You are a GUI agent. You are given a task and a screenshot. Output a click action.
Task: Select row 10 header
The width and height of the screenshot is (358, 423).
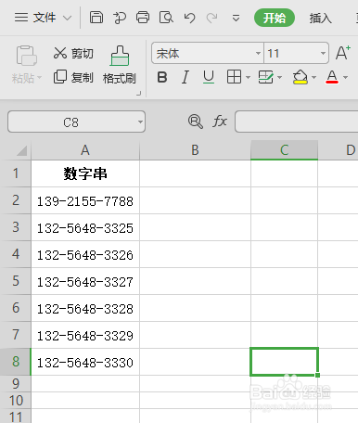click(16, 401)
